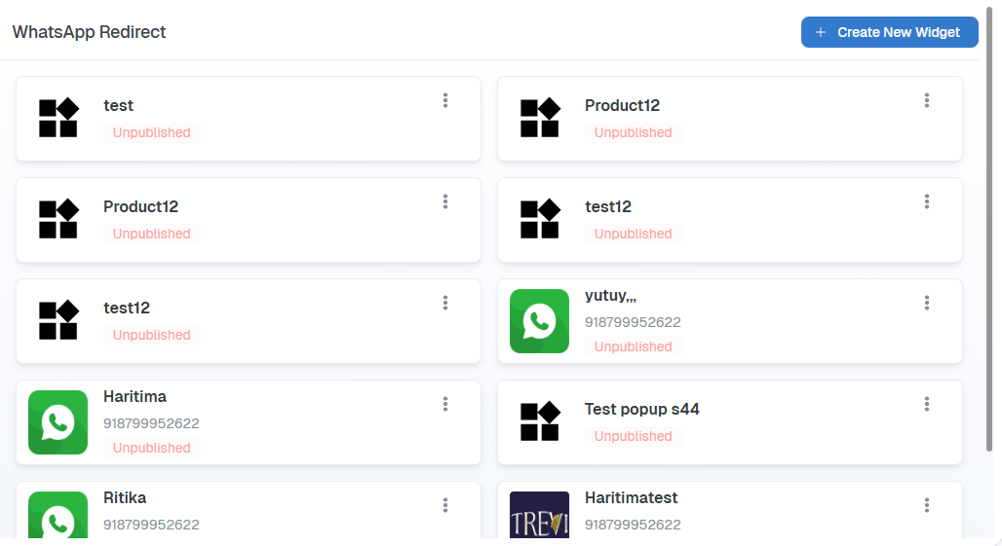Click the vertical scrollbar on the right edge
Screen dimensions: 1002x546
point(989,230)
